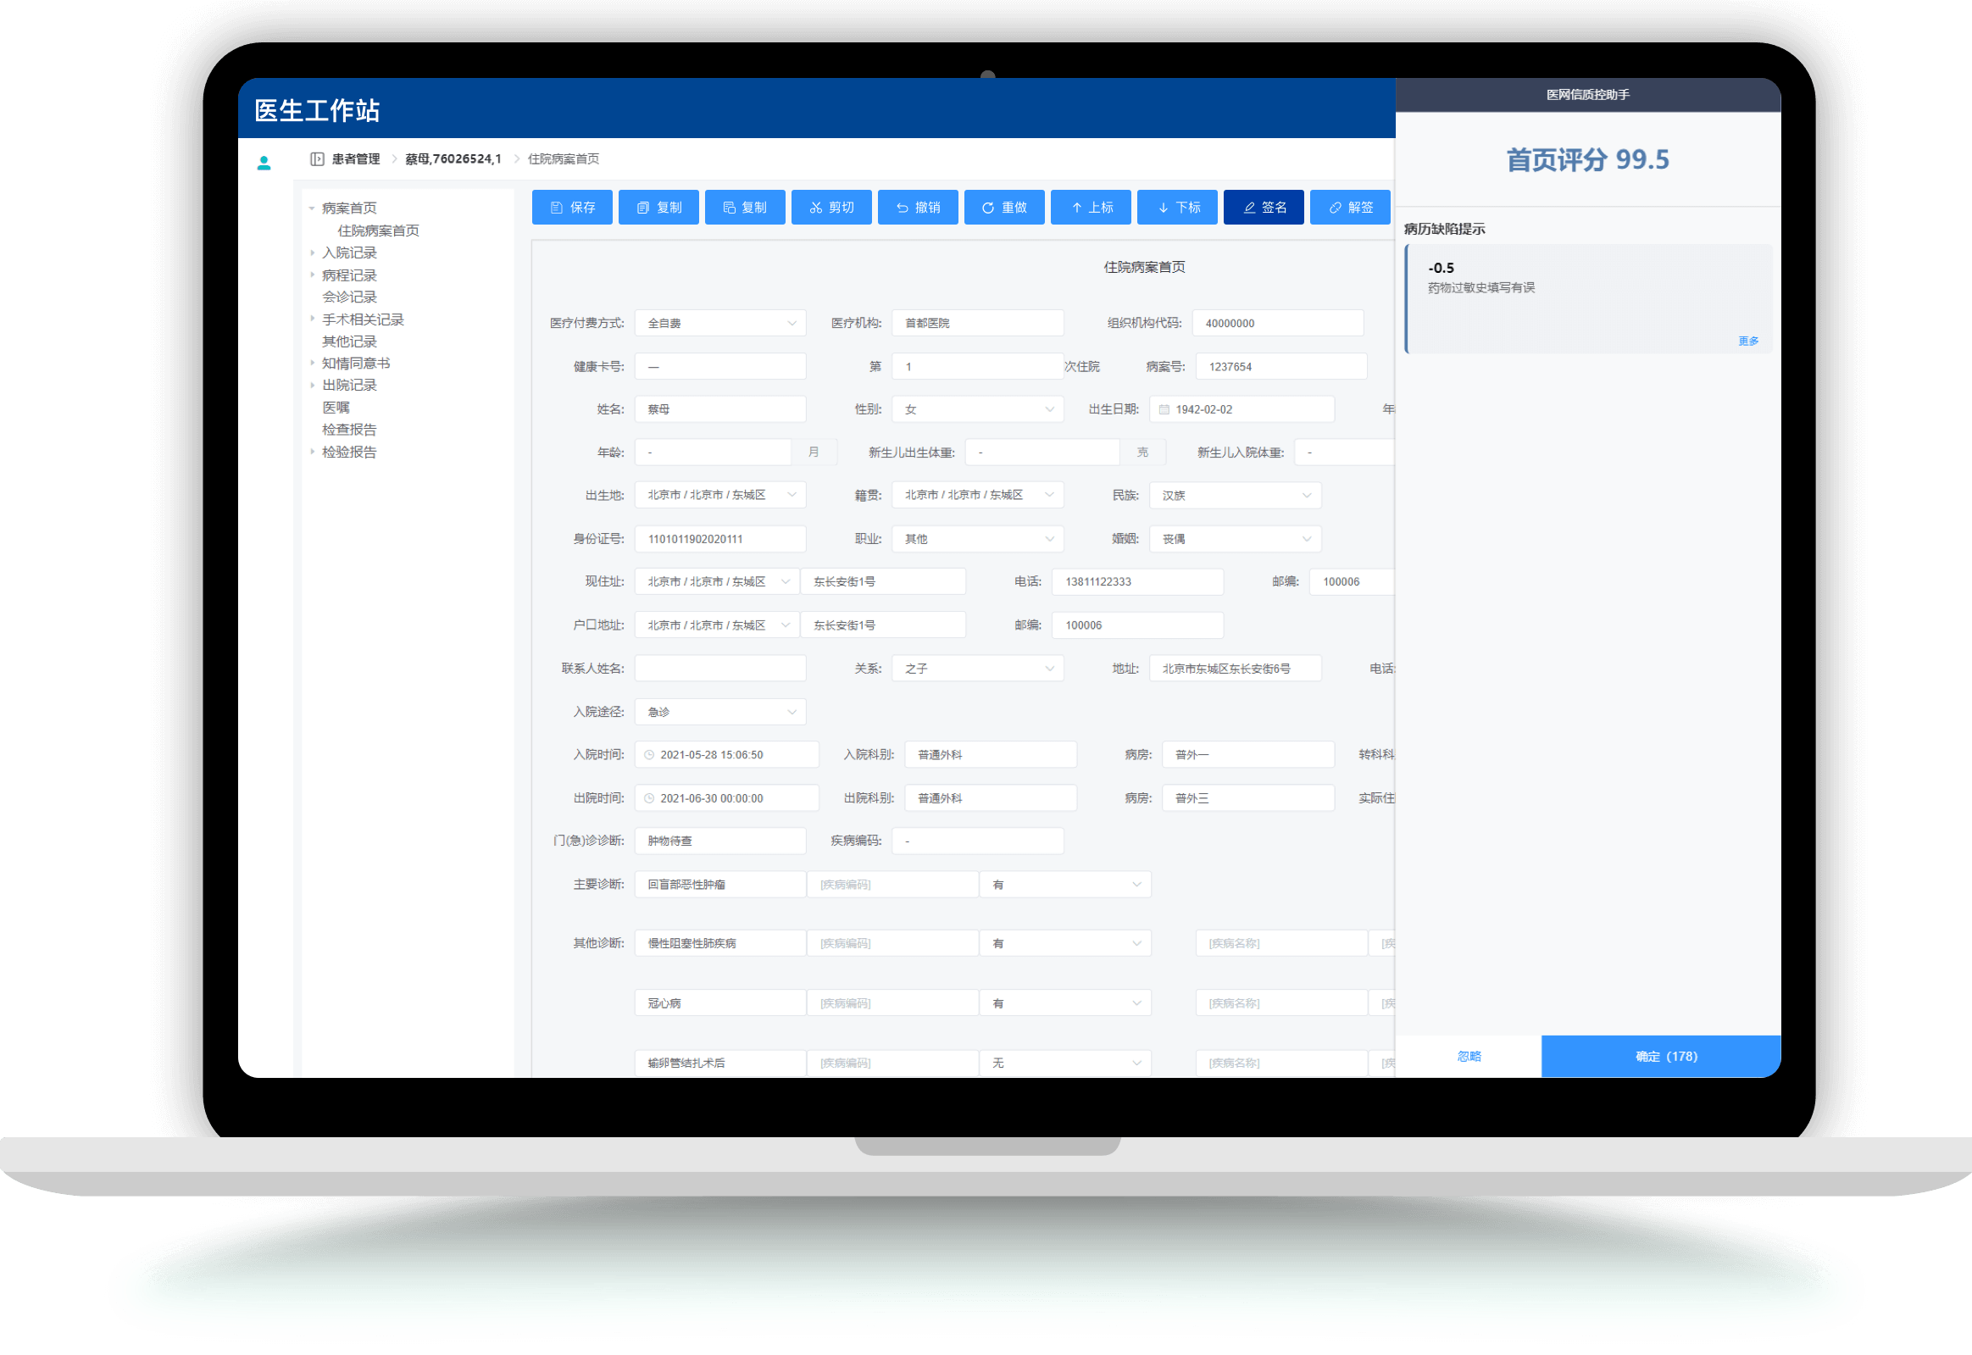Open the 职业 dropdown showing 其他
The width and height of the screenshot is (1972, 1355).
coord(977,539)
